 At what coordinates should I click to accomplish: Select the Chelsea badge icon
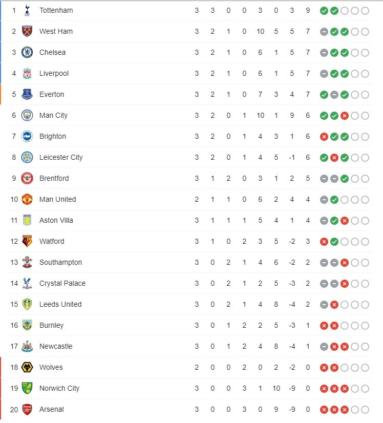pyautogui.click(x=27, y=52)
